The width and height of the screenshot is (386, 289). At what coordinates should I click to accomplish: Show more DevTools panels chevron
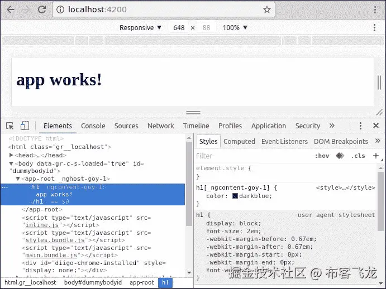point(332,126)
